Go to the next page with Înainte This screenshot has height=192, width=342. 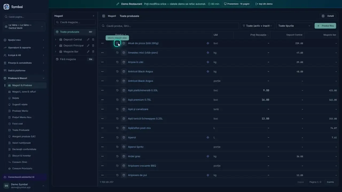pos(330,182)
